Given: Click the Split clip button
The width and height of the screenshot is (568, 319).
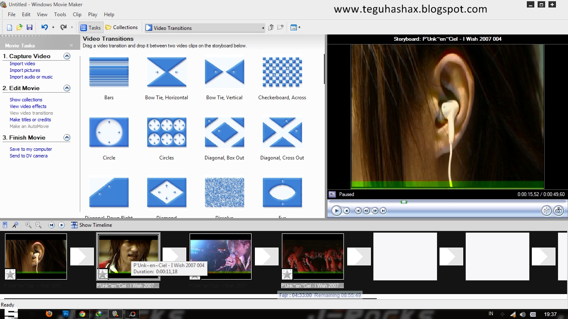Looking at the screenshot, I should pyautogui.click(x=546, y=211).
